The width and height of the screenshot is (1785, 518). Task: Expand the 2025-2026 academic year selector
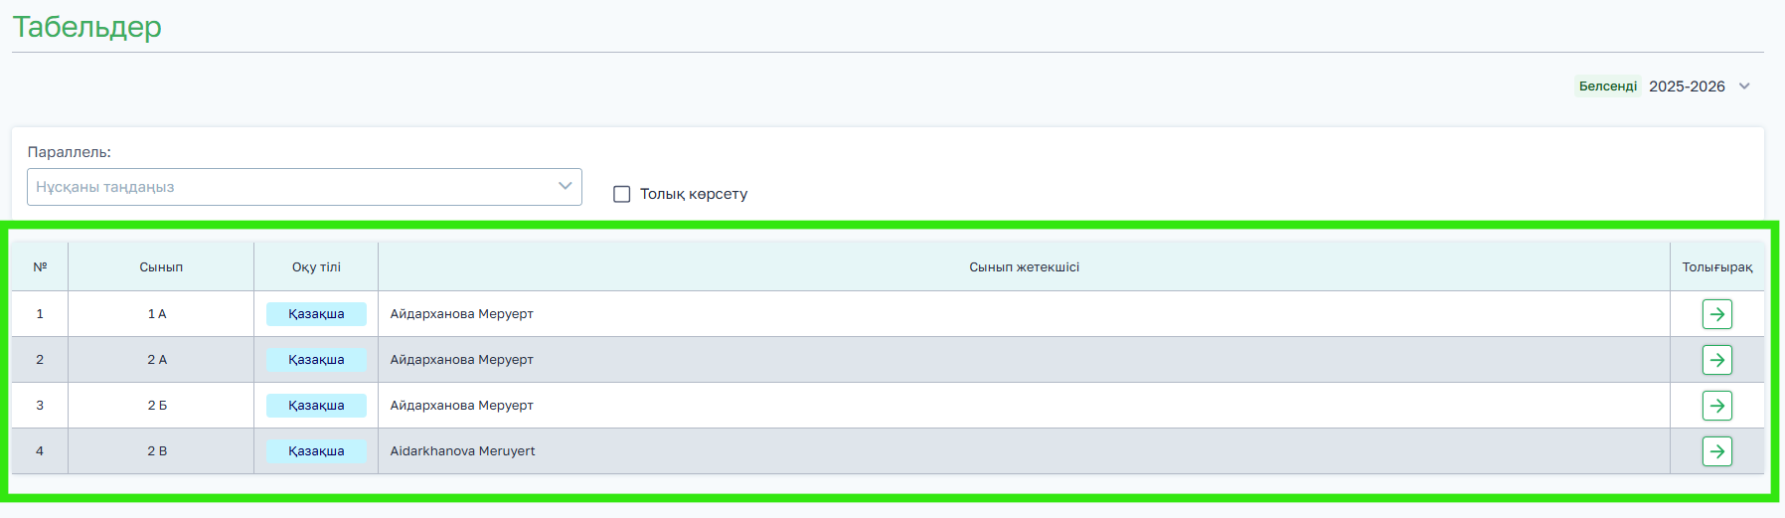1687,86
